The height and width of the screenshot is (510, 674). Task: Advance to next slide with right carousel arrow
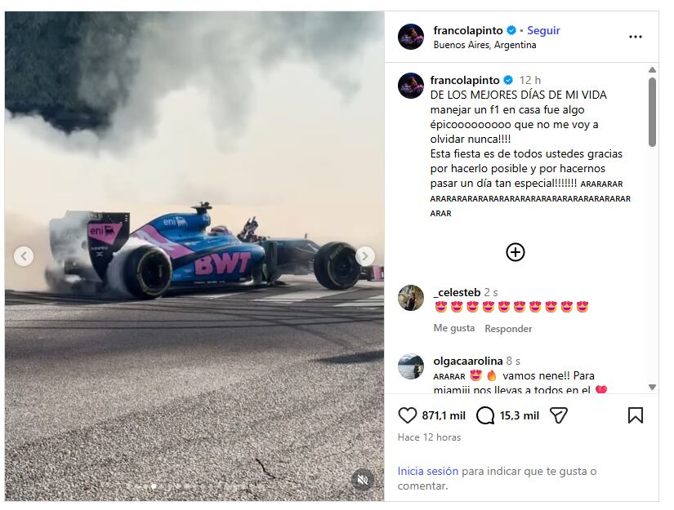(x=364, y=255)
